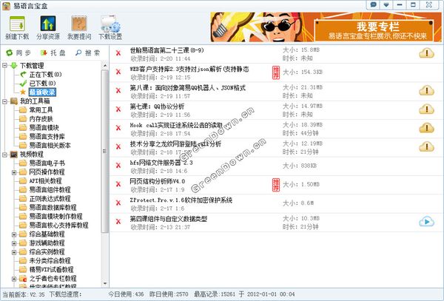Click cloud warning icon for 第八课 row
The width and height of the screenshot is (444, 301).
(x=426, y=90)
